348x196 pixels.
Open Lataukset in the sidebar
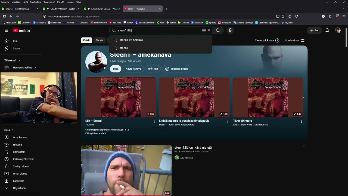21,181
